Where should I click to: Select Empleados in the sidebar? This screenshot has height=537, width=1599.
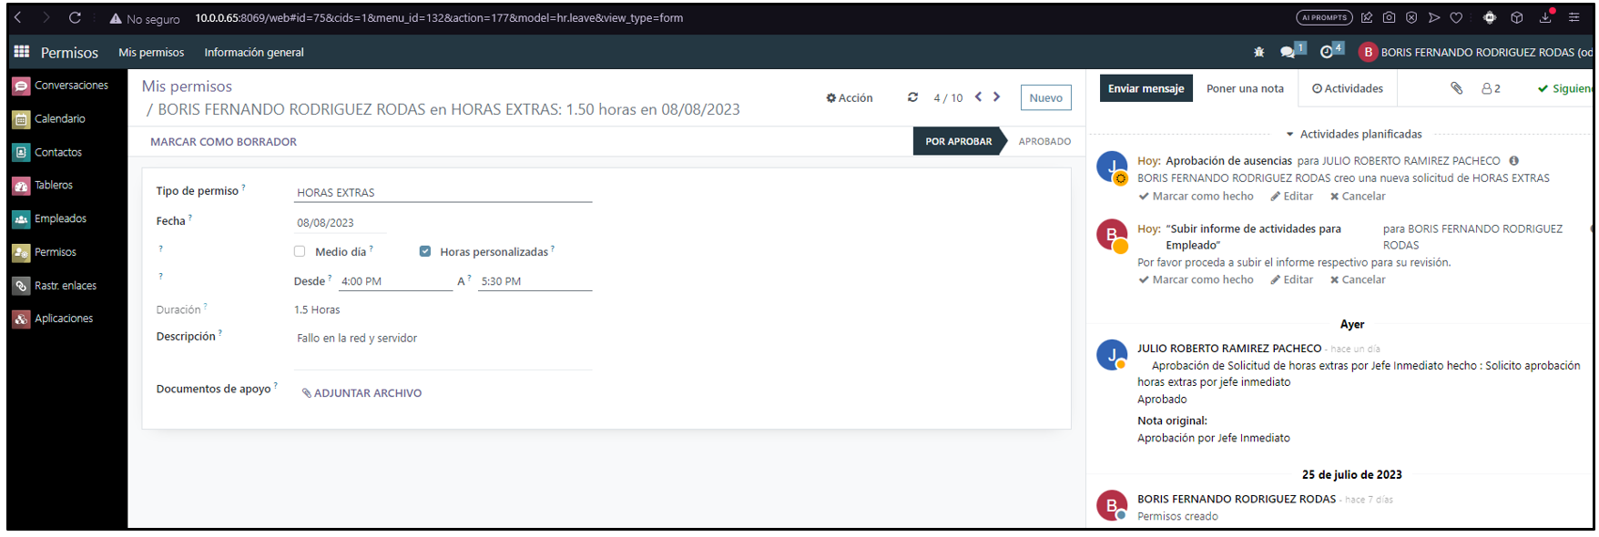[60, 218]
